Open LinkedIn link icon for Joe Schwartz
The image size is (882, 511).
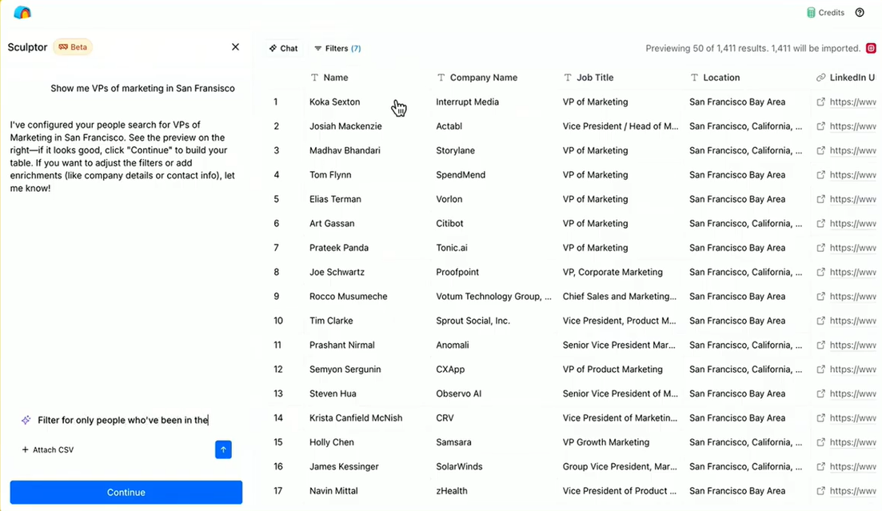point(820,272)
